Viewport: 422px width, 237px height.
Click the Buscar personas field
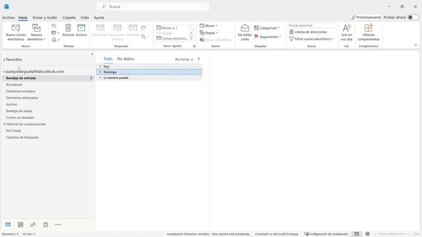tap(312, 26)
